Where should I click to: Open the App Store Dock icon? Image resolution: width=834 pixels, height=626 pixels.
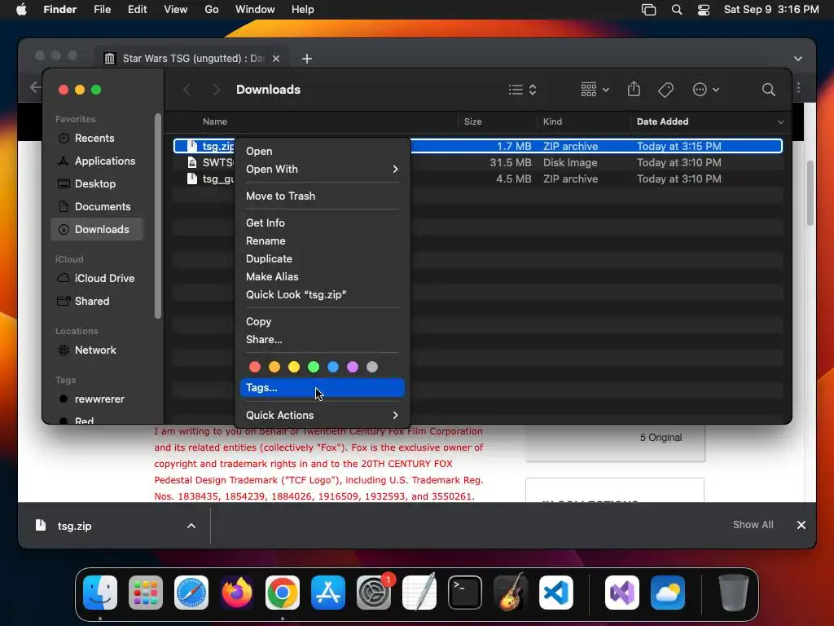click(x=328, y=593)
